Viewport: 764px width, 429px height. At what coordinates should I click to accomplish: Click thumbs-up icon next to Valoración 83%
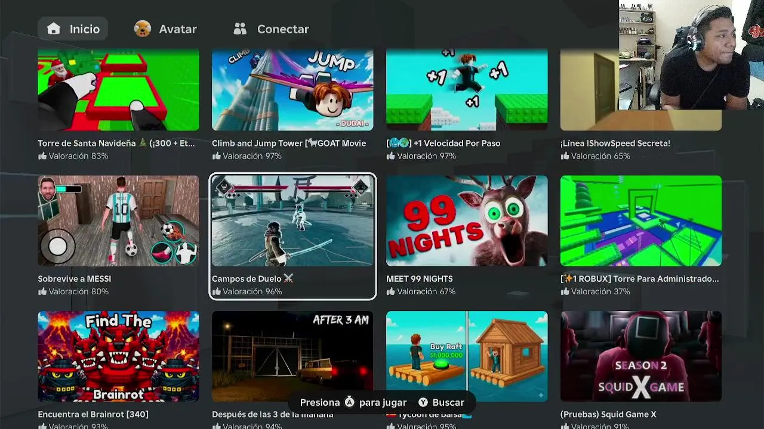42,156
